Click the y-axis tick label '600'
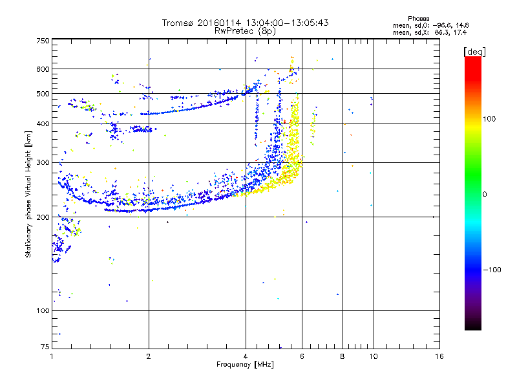Viewport: 517px width, 388px height. coord(43,69)
